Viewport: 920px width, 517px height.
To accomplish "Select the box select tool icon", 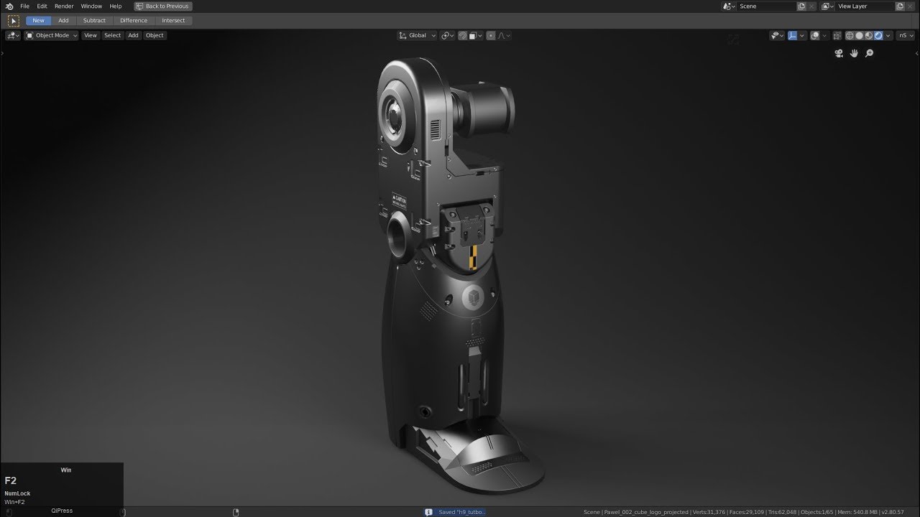I will click(13, 21).
